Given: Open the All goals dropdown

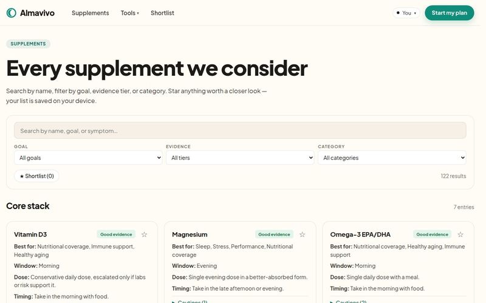Looking at the screenshot, I should coord(88,158).
